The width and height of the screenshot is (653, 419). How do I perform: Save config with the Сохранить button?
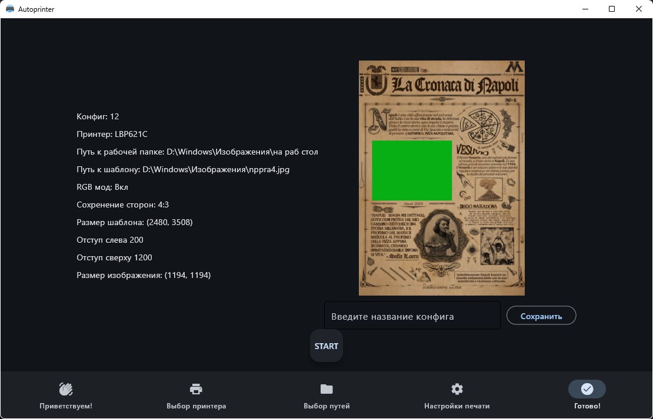541,316
